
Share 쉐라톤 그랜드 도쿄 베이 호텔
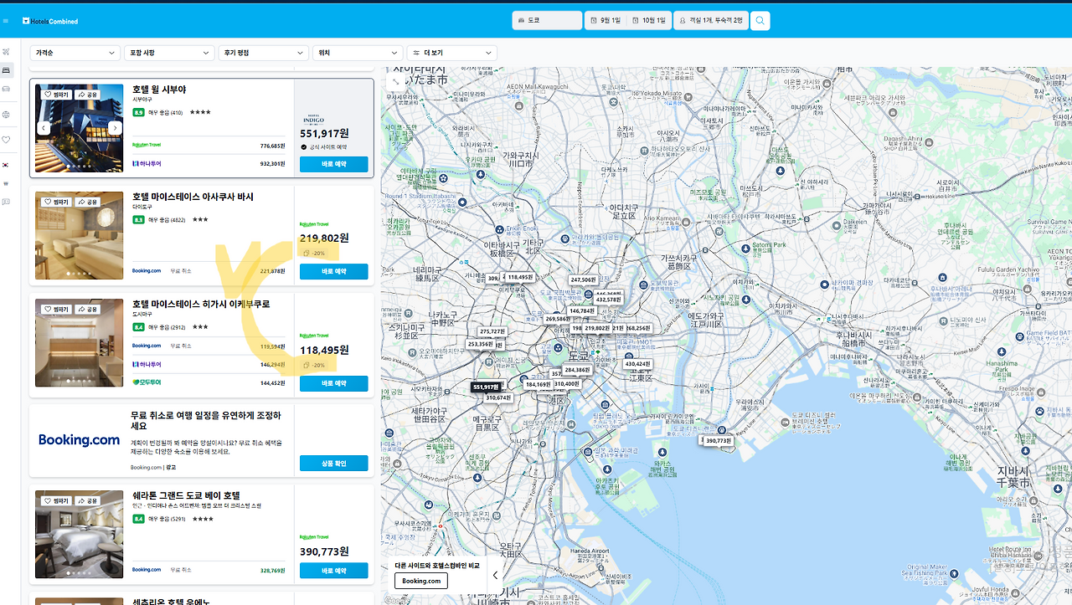[87, 500]
